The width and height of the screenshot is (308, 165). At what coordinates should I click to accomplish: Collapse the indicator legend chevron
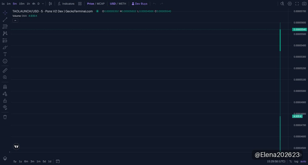[15, 20]
